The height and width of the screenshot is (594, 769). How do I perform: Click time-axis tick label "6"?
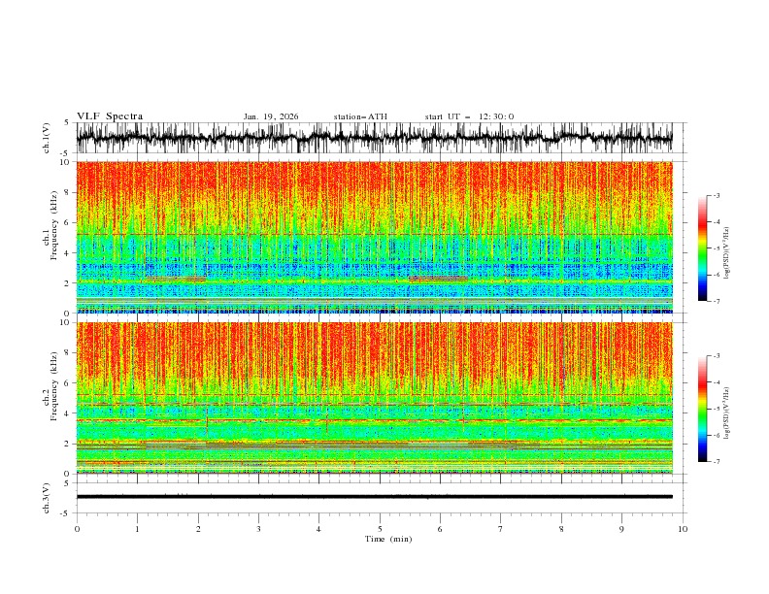pyautogui.click(x=440, y=529)
